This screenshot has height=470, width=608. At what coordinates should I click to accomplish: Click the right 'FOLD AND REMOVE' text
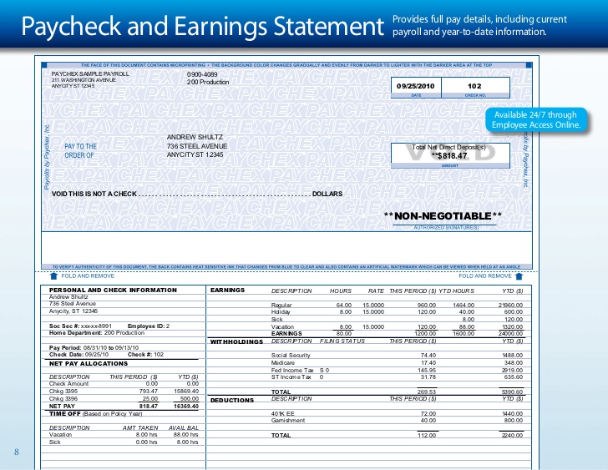(x=485, y=275)
